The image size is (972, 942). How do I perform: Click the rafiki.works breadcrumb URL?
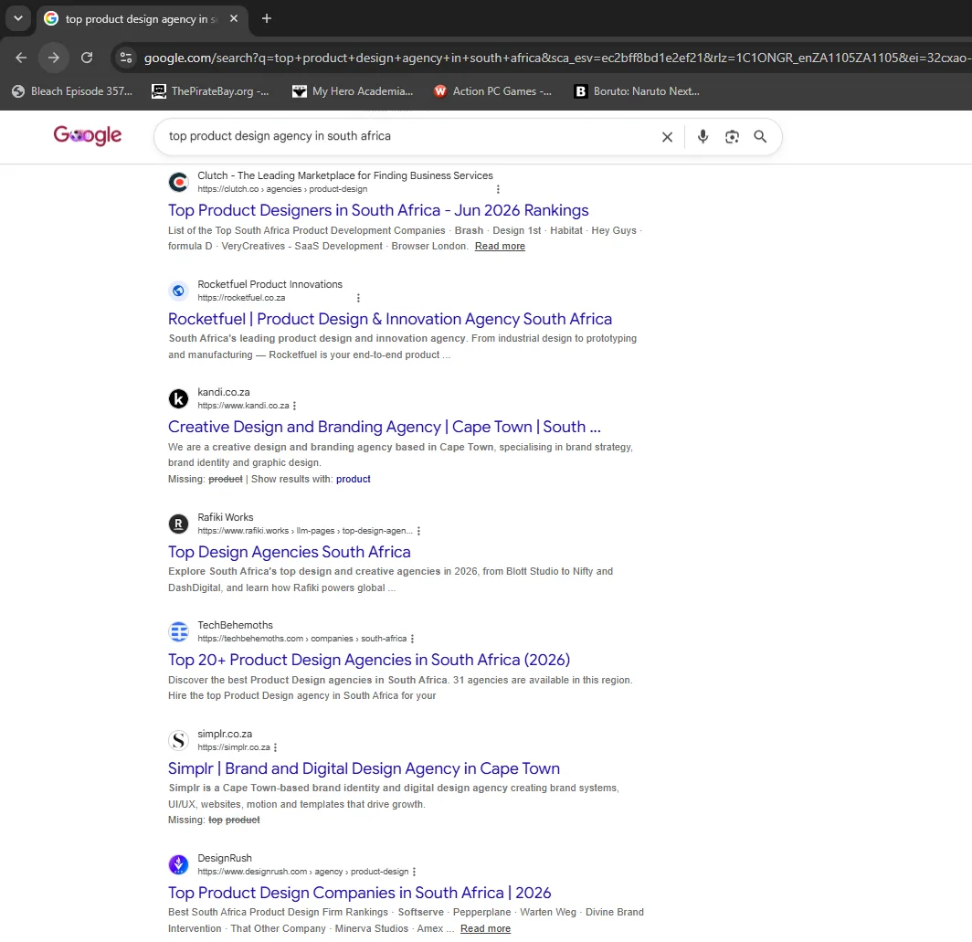[x=305, y=531]
